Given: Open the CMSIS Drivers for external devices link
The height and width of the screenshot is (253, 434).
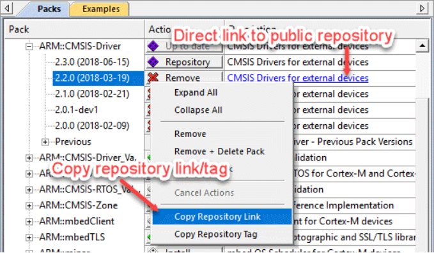Looking at the screenshot, I should point(298,78).
